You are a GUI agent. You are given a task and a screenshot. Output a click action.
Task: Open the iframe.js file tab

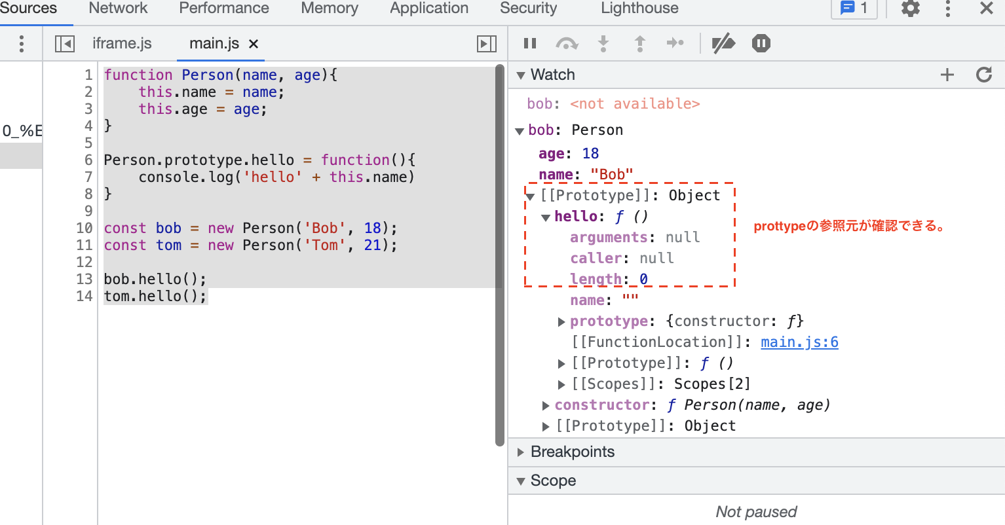122,44
